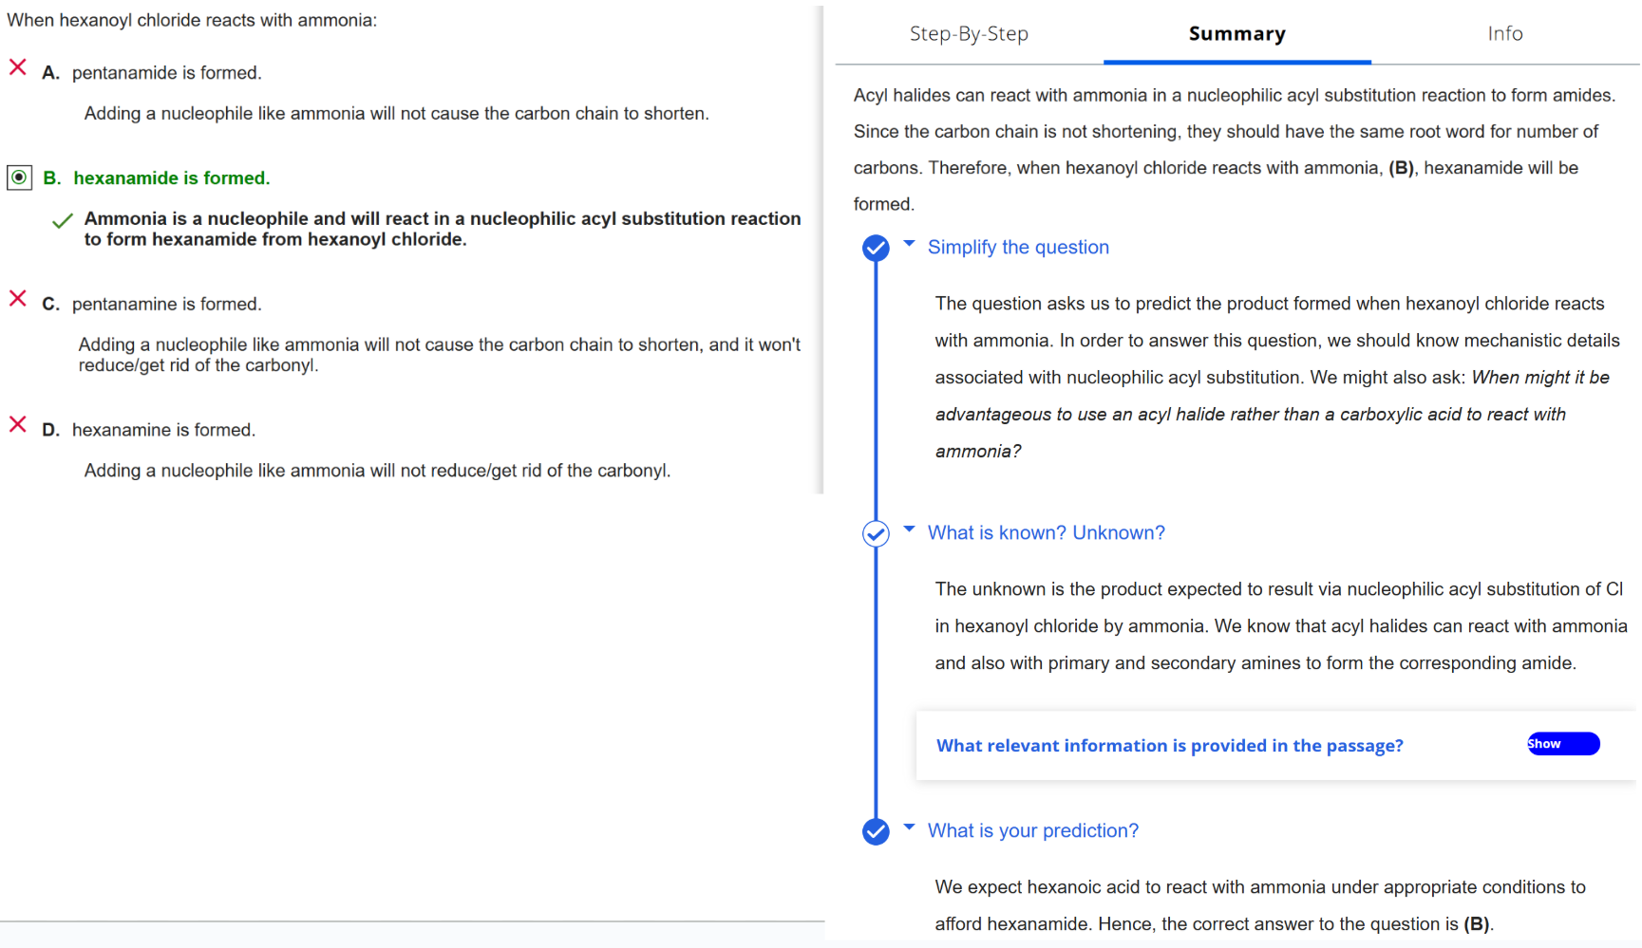
Task: Click the What is your prediction step circle
Action: coord(876,832)
